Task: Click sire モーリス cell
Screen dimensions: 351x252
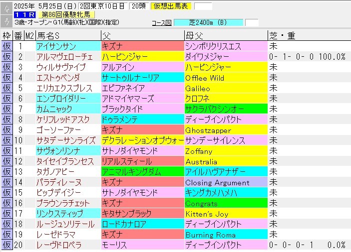Action: tap(143, 245)
